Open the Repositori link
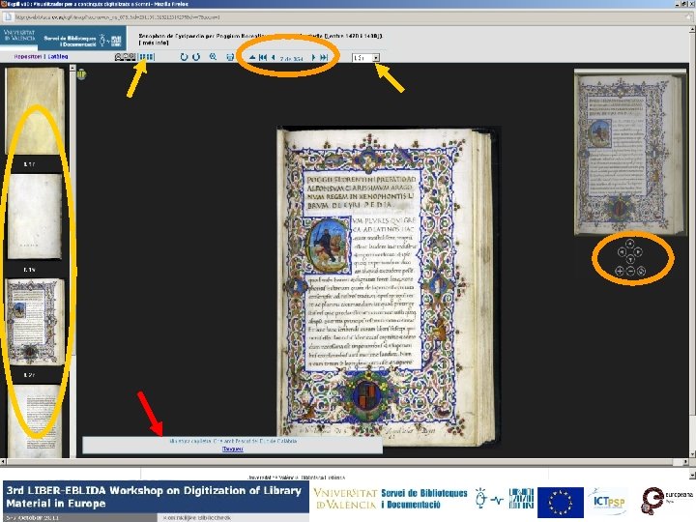 (x=27, y=57)
